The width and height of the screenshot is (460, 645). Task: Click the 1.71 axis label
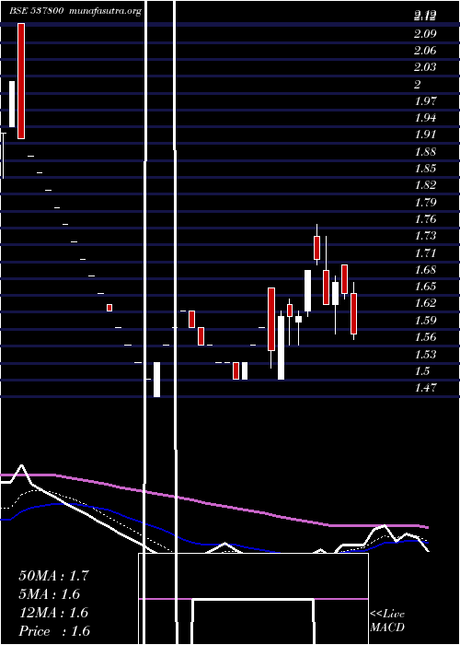tap(425, 252)
